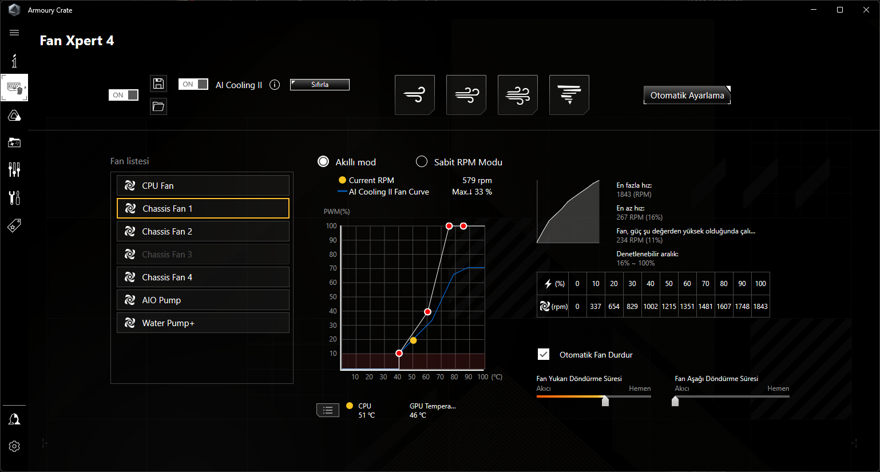
Task: Click the disabled Chassis Fan 3 entry
Action: click(x=203, y=254)
